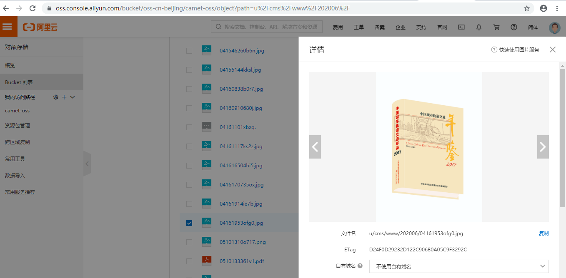Open shopping cart icon
The height and width of the screenshot is (278, 566).
496,27
